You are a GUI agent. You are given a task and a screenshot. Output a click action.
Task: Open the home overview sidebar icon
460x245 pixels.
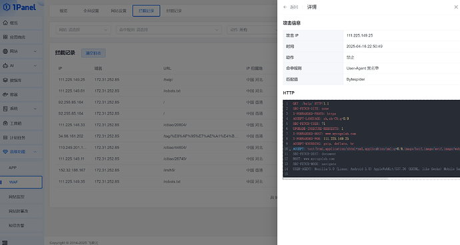point(5,23)
